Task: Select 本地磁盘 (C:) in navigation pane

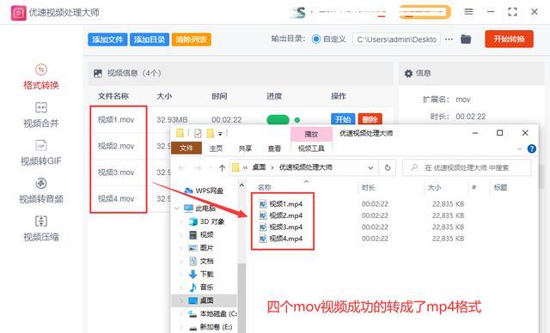Action: click(x=212, y=314)
